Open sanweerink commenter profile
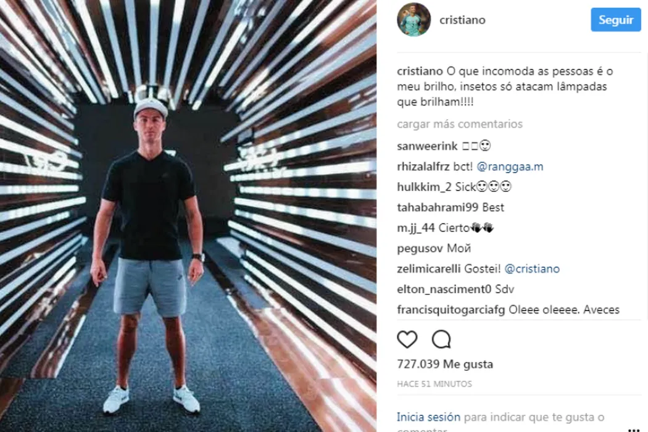This screenshot has height=432, width=648. point(427,146)
